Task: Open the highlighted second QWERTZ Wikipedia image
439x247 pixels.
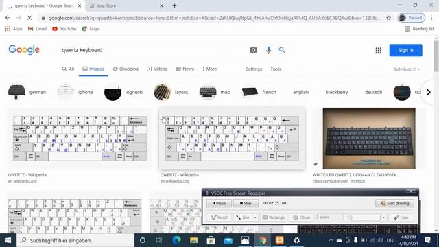Action: (232, 139)
